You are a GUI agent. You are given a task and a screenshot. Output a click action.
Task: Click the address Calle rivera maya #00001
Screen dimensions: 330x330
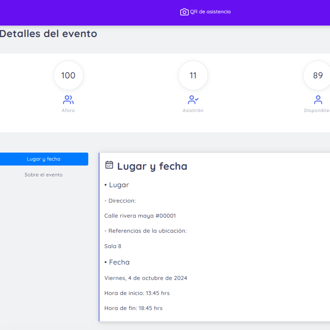coord(140,216)
